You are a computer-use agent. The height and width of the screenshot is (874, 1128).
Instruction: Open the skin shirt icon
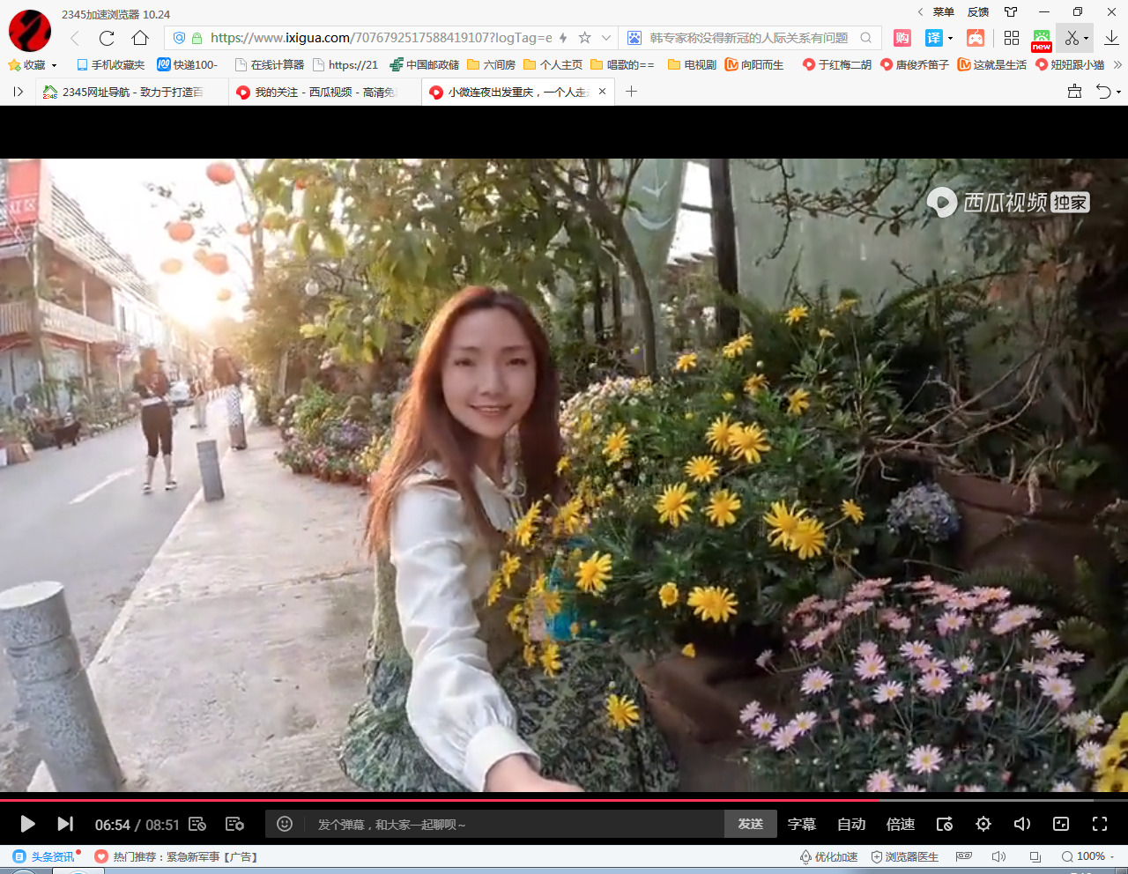(x=1011, y=12)
